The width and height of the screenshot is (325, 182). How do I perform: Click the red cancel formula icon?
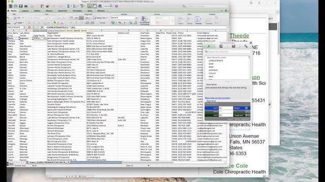point(29,27)
